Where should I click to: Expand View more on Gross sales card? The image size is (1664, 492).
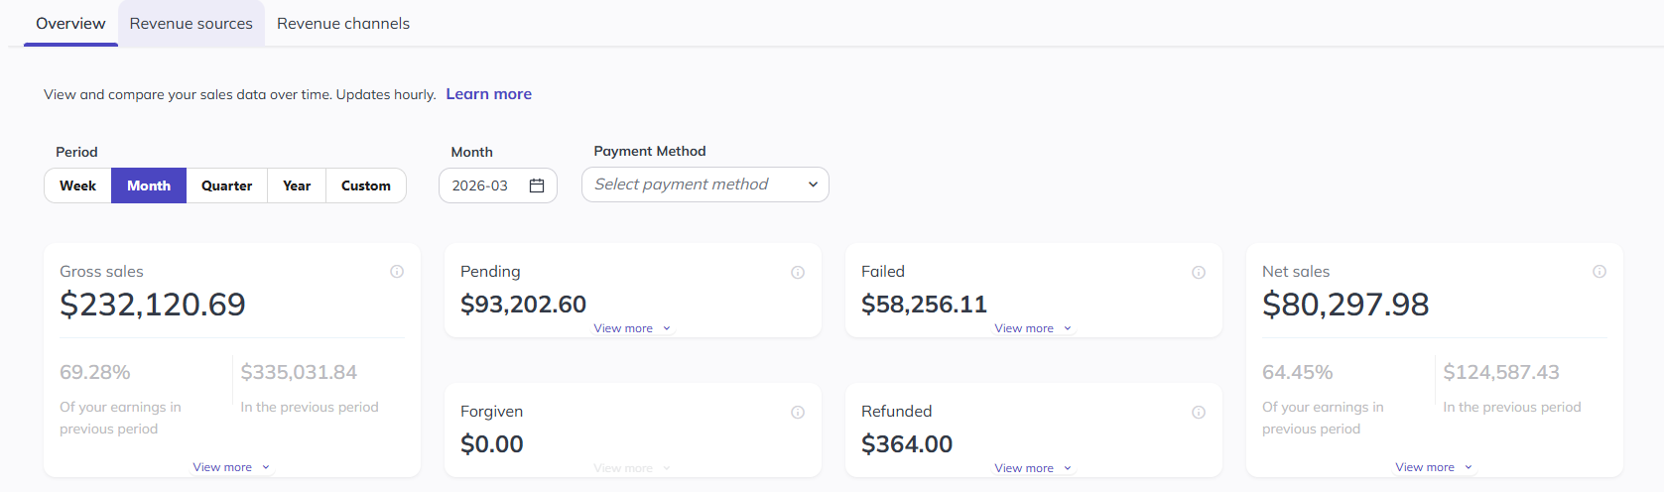point(231,467)
